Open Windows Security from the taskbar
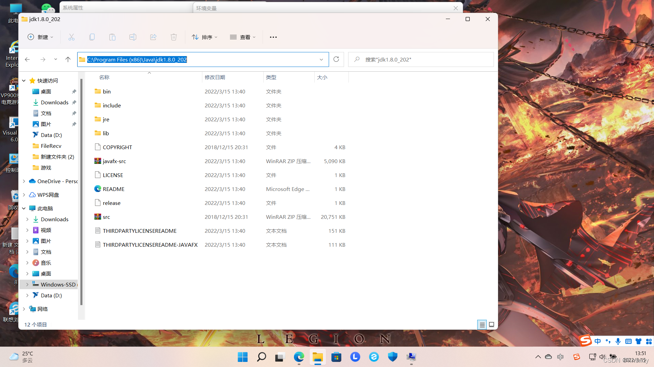The height and width of the screenshot is (367, 654). [392, 357]
